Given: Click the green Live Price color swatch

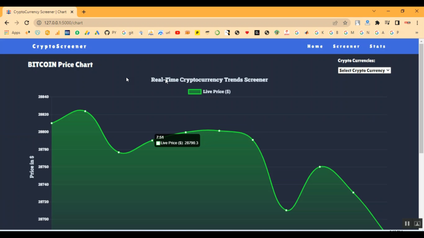Looking at the screenshot, I should pyautogui.click(x=194, y=91).
